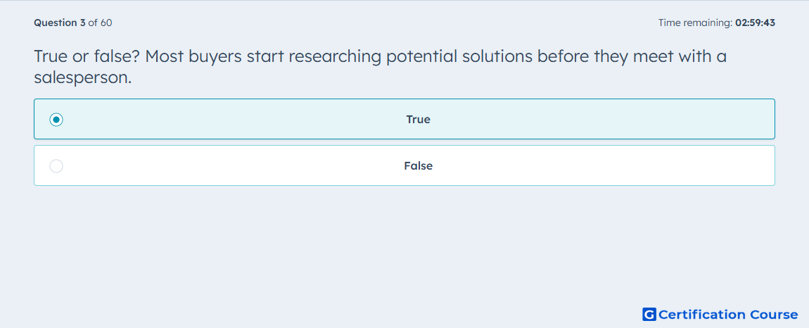
Task: Select the True radio button
Action: coord(56,120)
